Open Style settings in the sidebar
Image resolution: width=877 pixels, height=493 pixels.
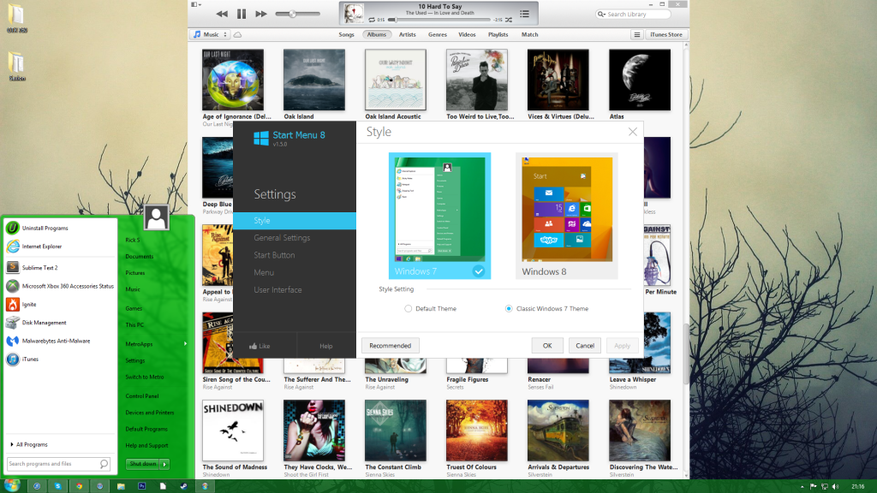tap(295, 221)
